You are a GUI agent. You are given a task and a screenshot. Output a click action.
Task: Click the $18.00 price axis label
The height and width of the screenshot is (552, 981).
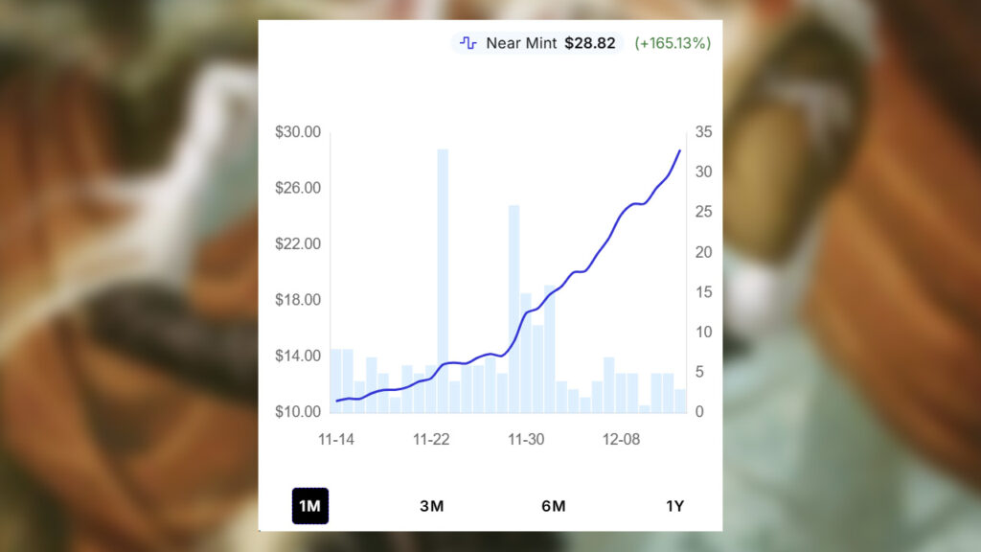click(x=298, y=300)
